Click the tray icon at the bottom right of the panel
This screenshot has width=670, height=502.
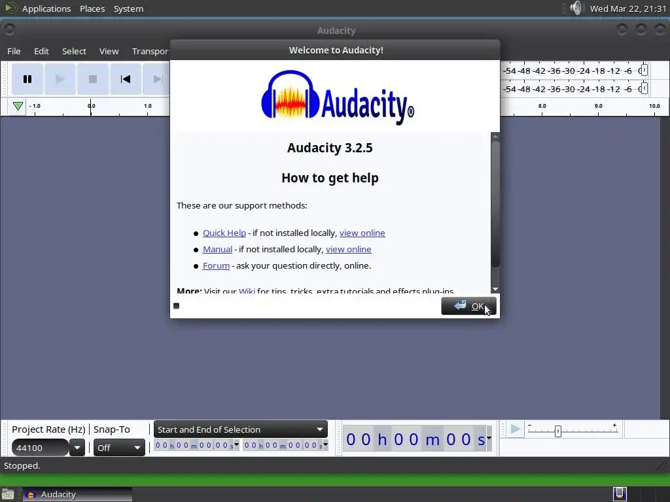[x=620, y=494]
